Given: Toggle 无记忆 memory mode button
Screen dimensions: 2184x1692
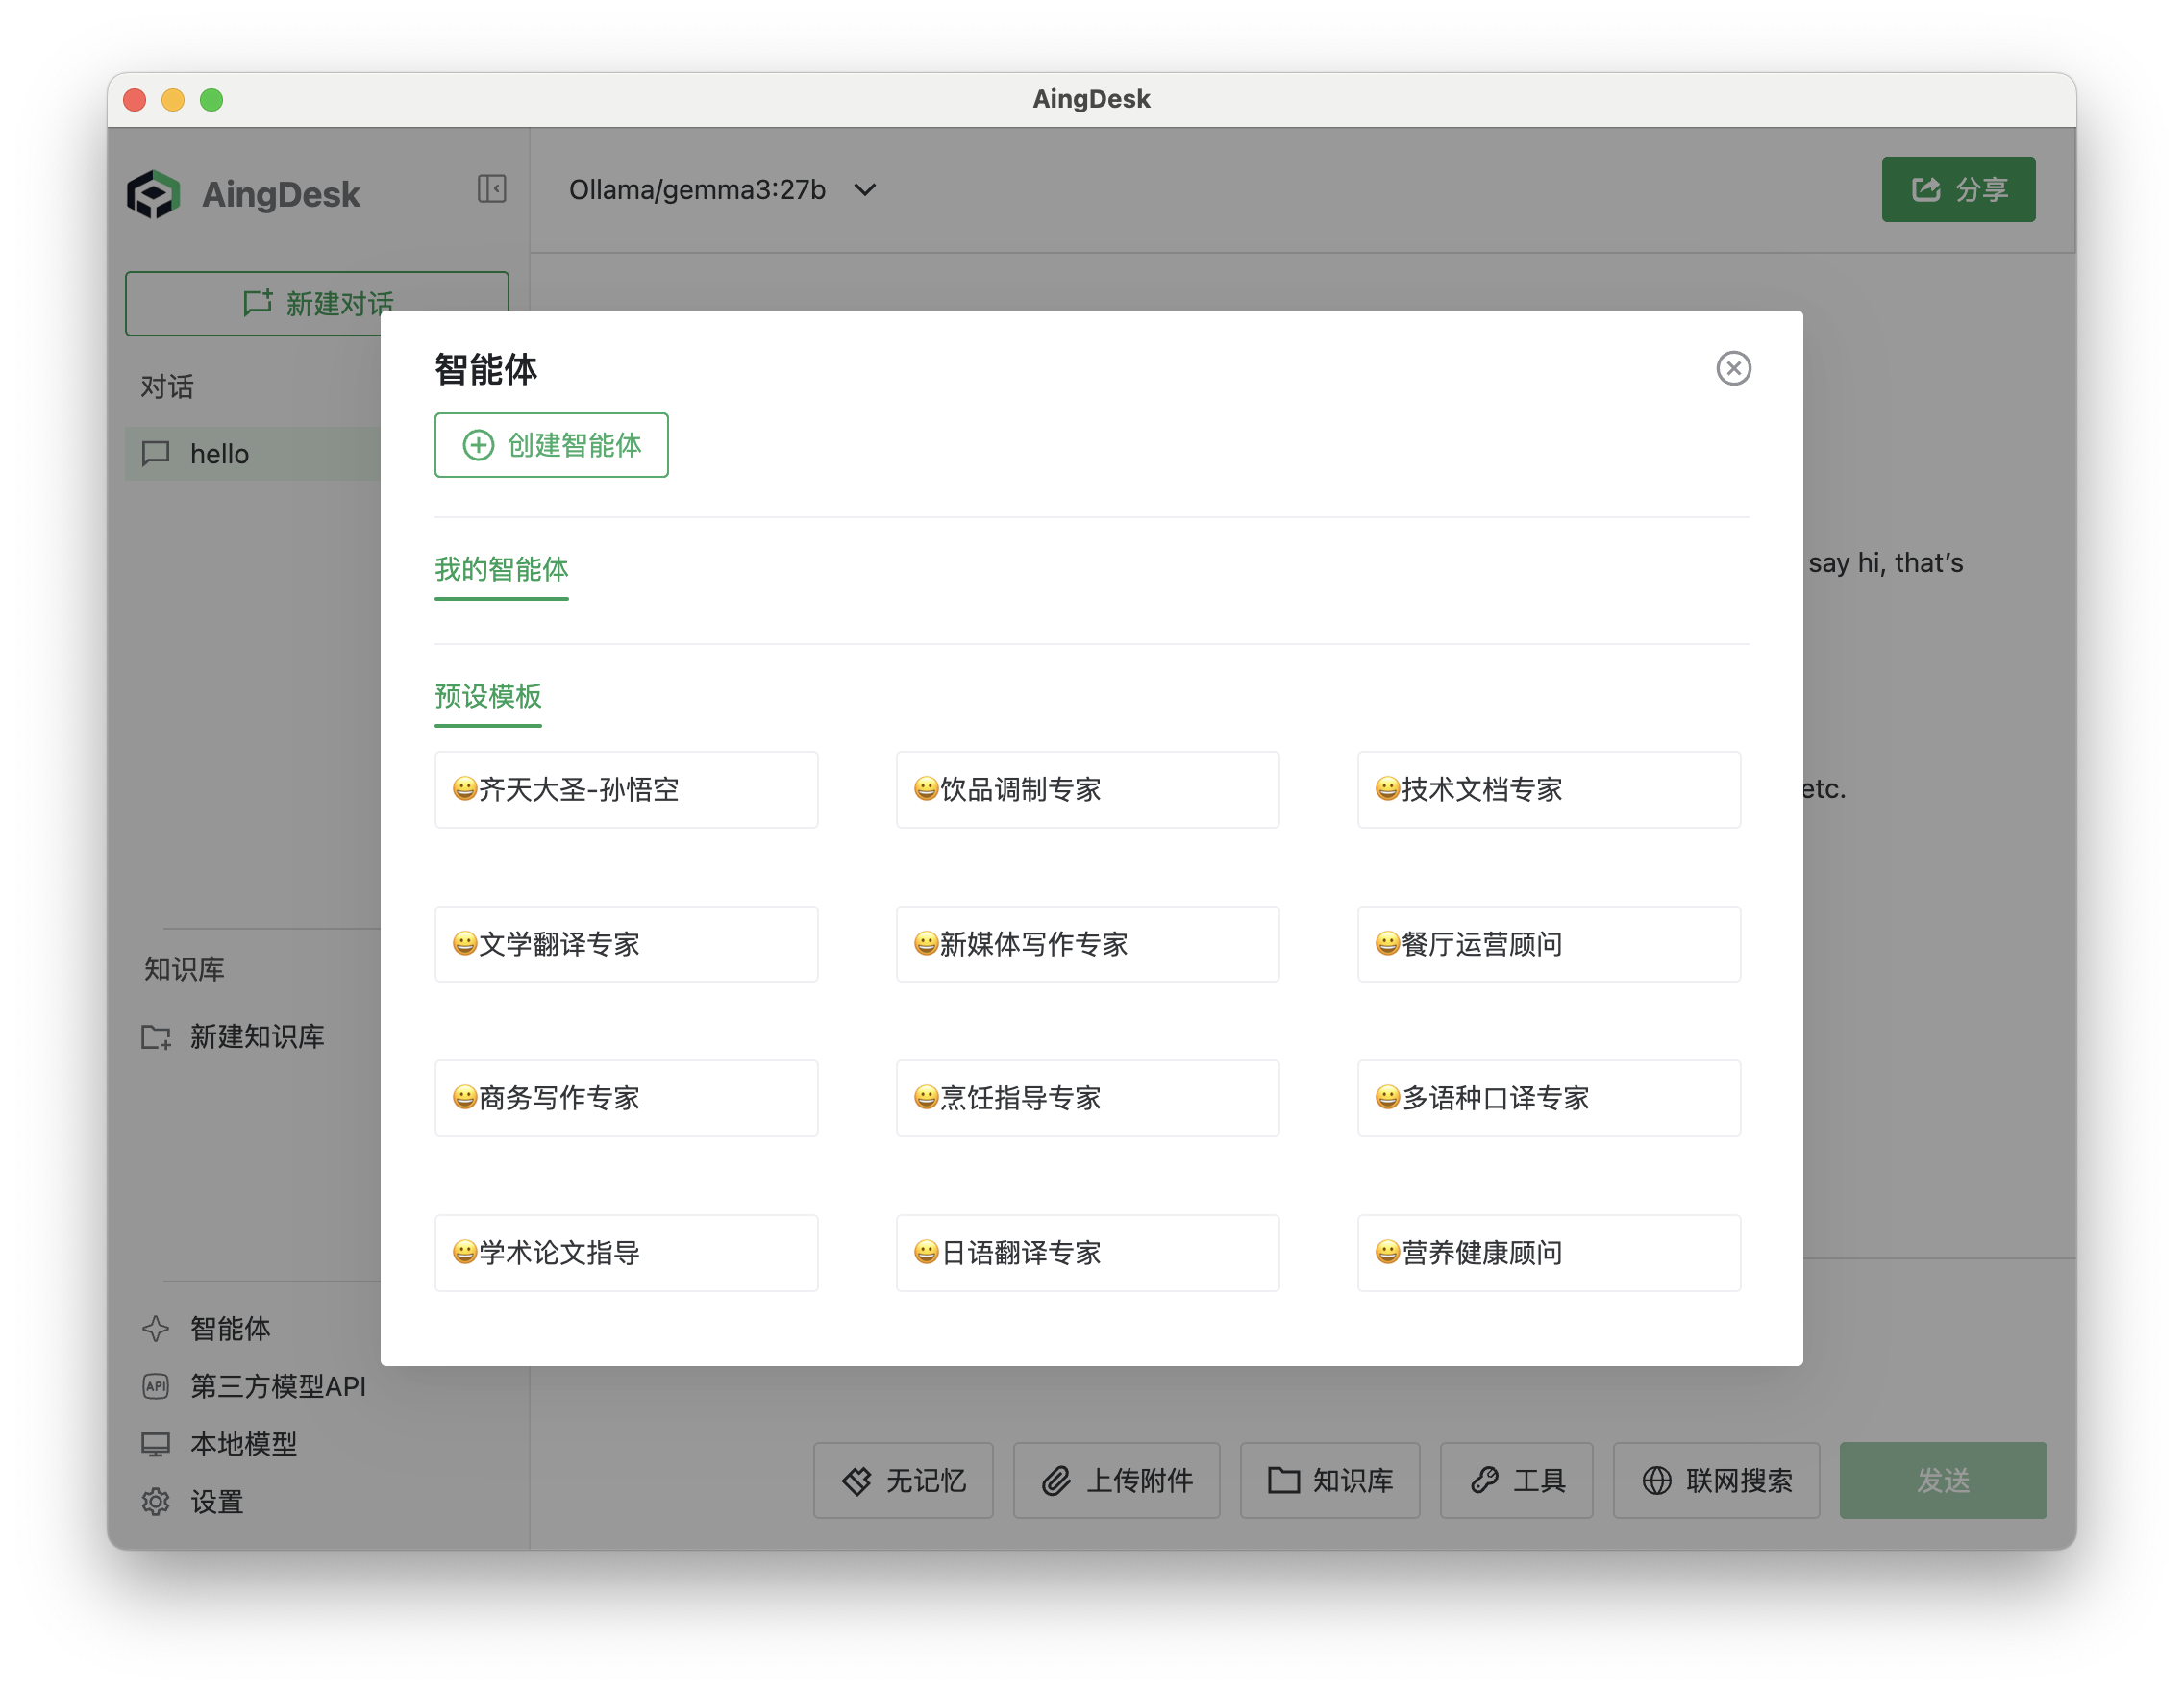Looking at the screenshot, I should [903, 1480].
